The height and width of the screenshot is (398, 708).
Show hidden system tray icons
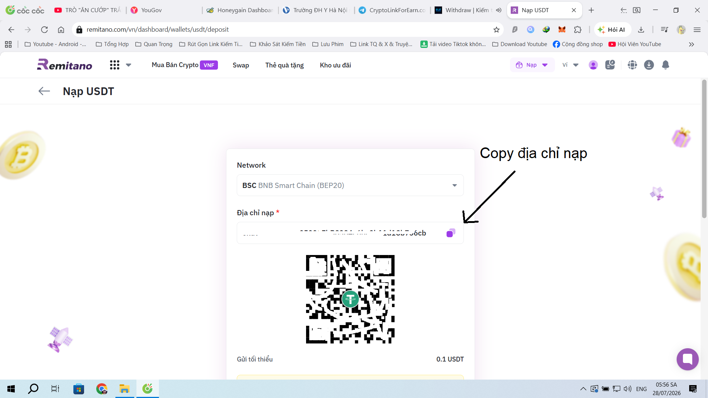(x=583, y=389)
